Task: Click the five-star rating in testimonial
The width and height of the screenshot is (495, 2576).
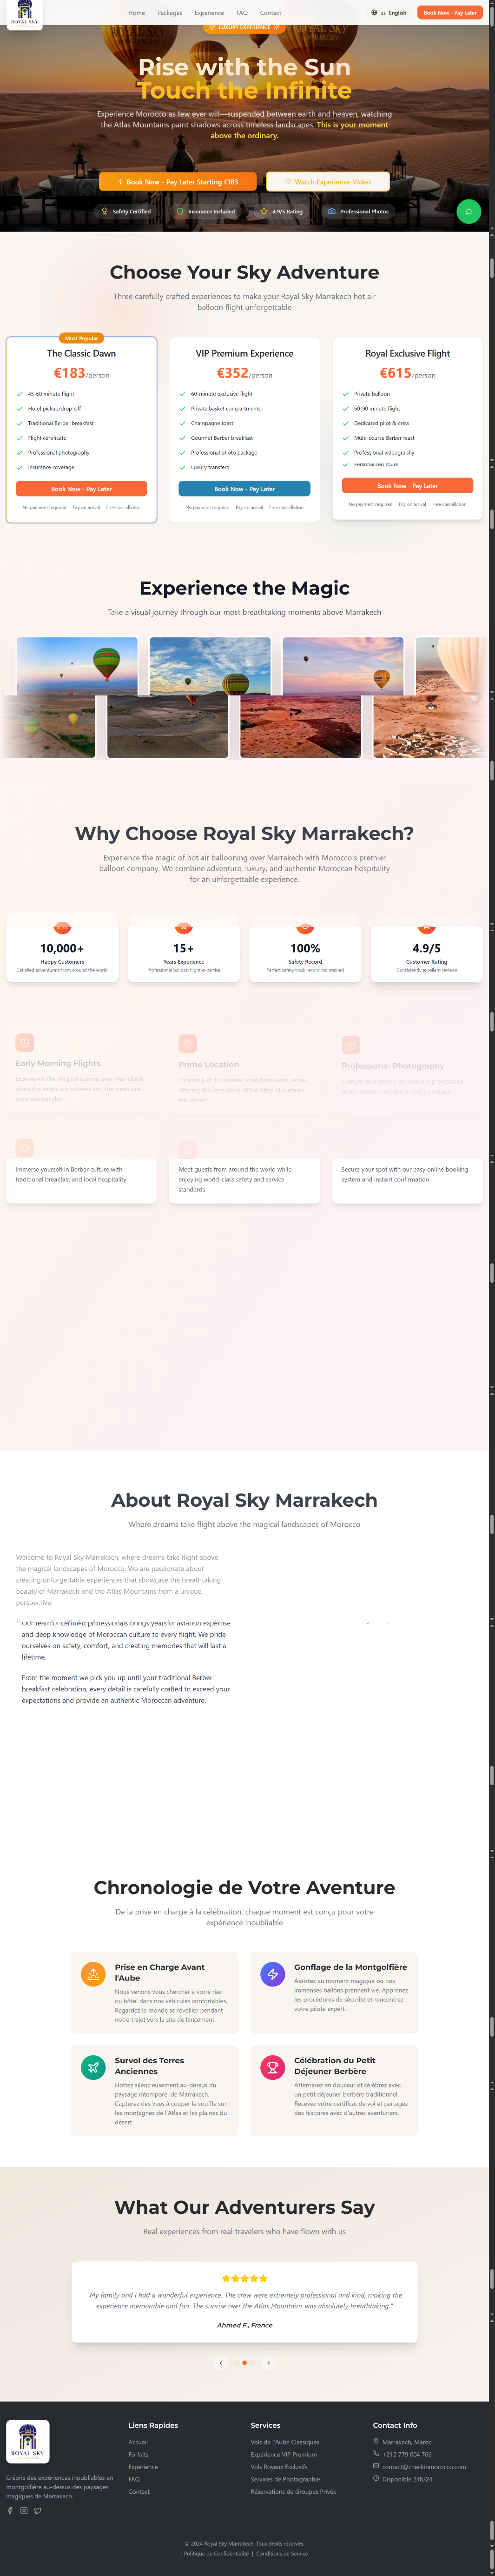Action: (244, 2278)
